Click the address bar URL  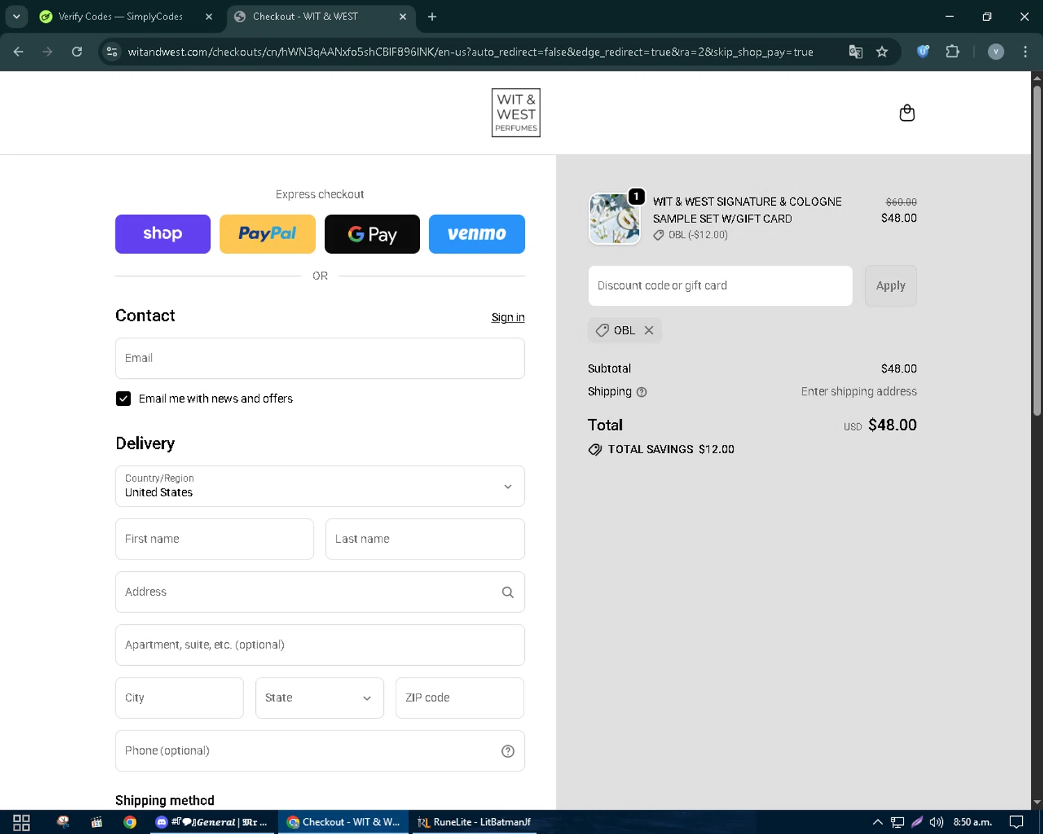tap(470, 52)
